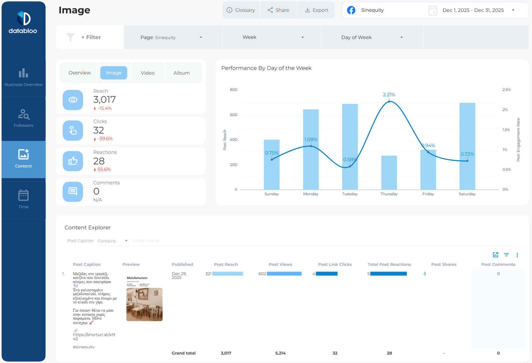Expand the Day of Week dropdown
Viewport: 532px width, 363px height.
click(x=372, y=38)
